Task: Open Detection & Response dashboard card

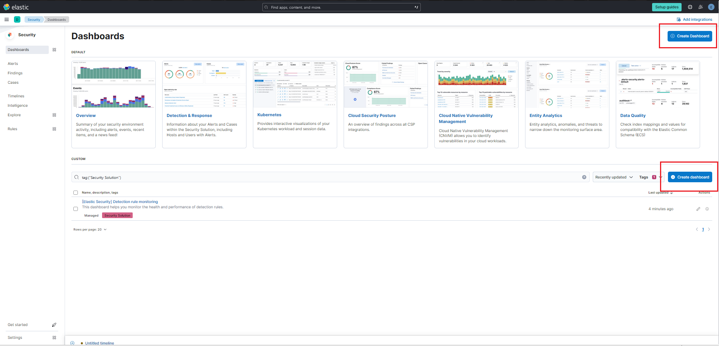Action: 204,105
